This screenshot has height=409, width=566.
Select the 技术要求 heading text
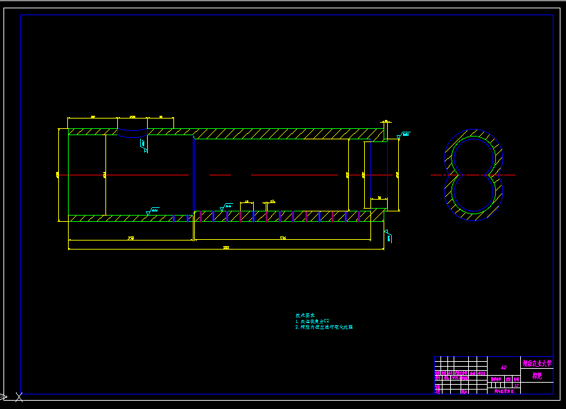pyautogui.click(x=305, y=315)
